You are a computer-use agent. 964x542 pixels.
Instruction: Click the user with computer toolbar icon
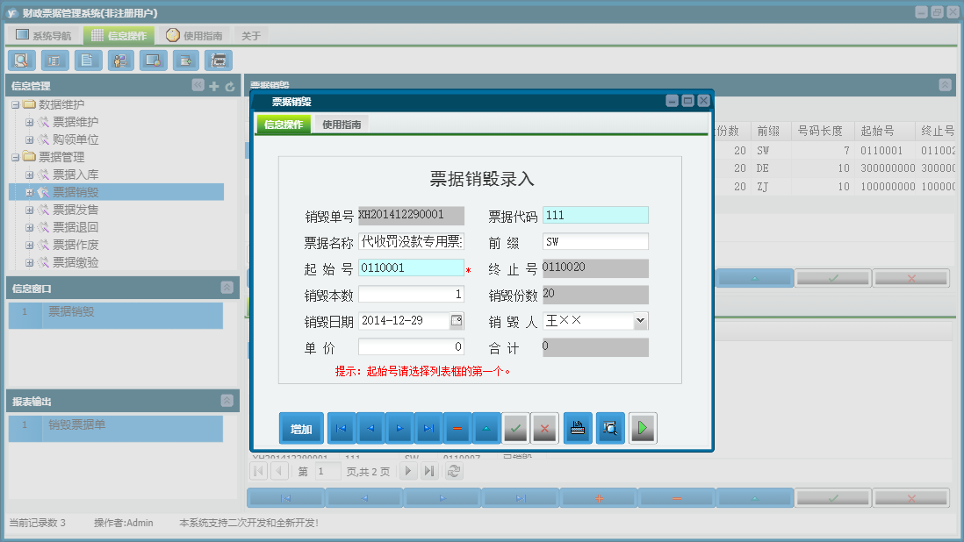(x=120, y=61)
